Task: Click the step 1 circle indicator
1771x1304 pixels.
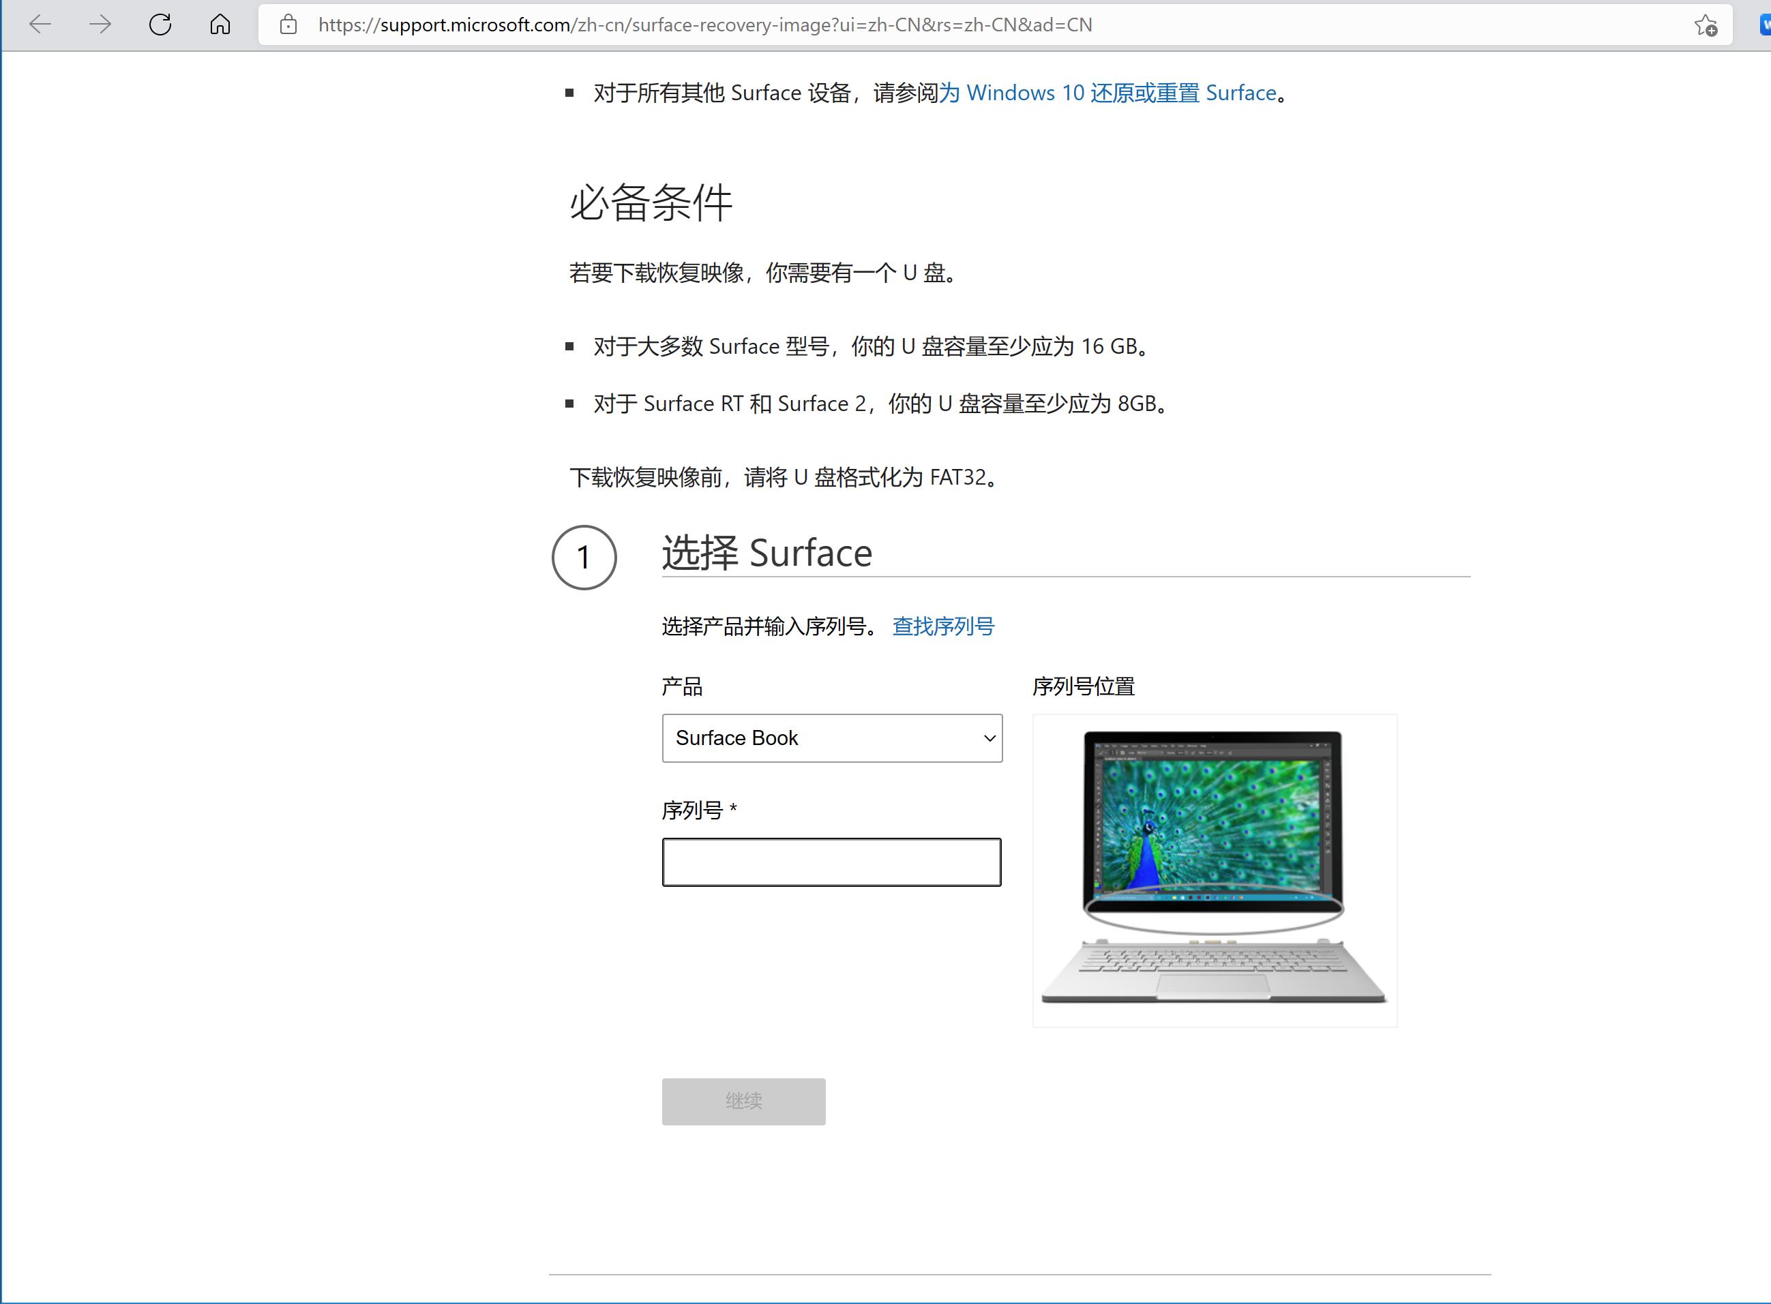Action: [584, 558]
